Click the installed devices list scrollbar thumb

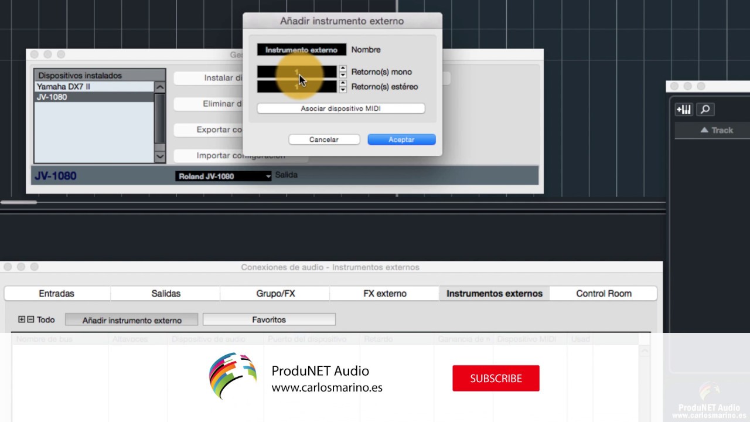tap(159, 118)
